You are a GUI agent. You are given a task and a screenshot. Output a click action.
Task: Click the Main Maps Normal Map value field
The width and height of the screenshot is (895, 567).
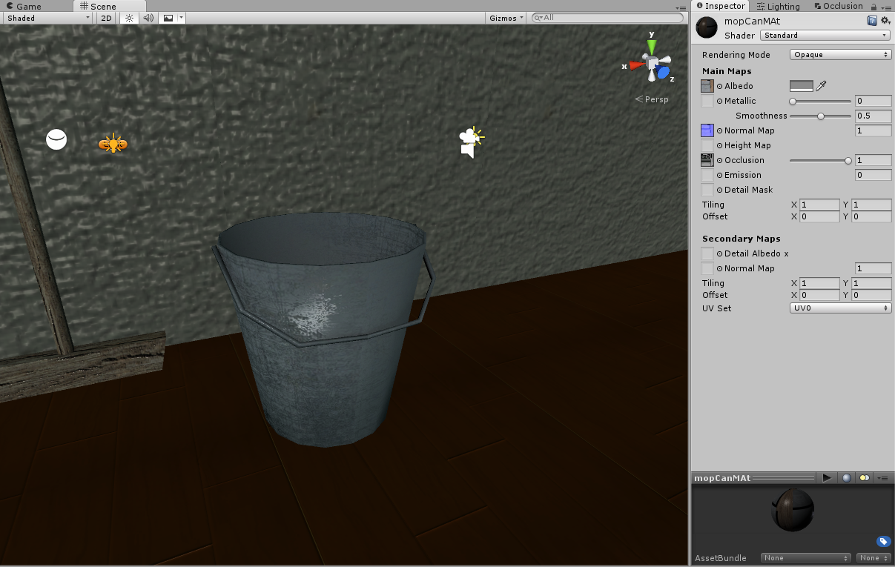tap(873, 130)
